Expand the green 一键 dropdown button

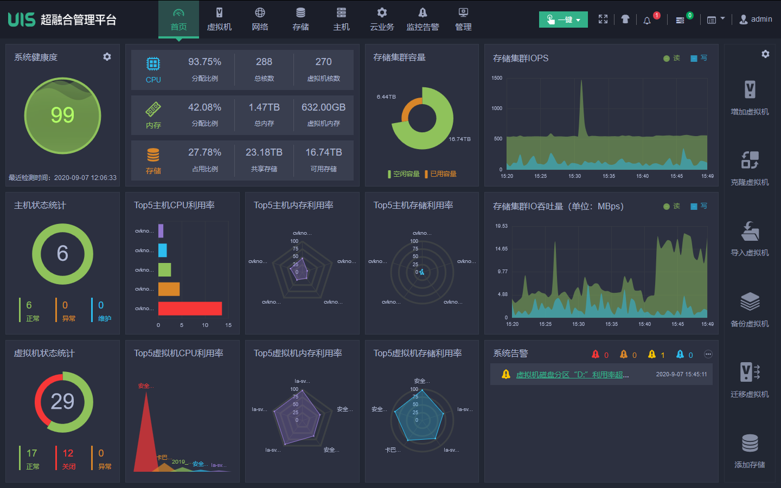click(563, 20)
